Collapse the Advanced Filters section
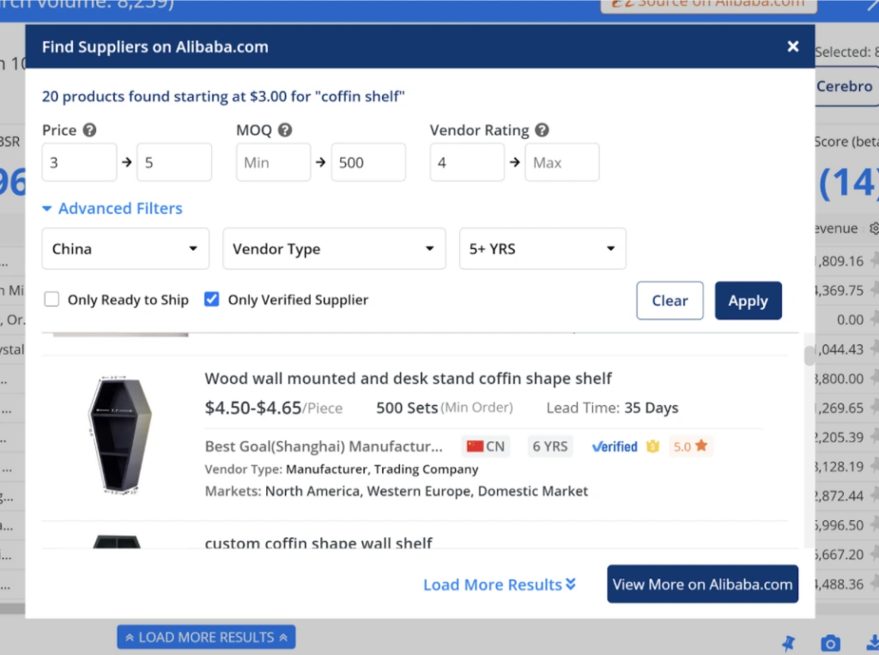This screenshot has width=879, height=655. 112,209
